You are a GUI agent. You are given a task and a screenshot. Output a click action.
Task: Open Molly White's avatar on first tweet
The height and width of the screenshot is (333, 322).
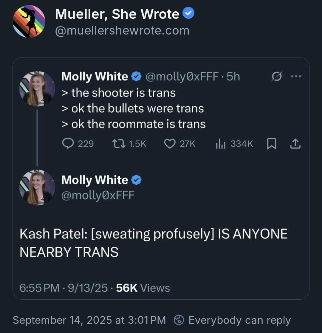37,89
